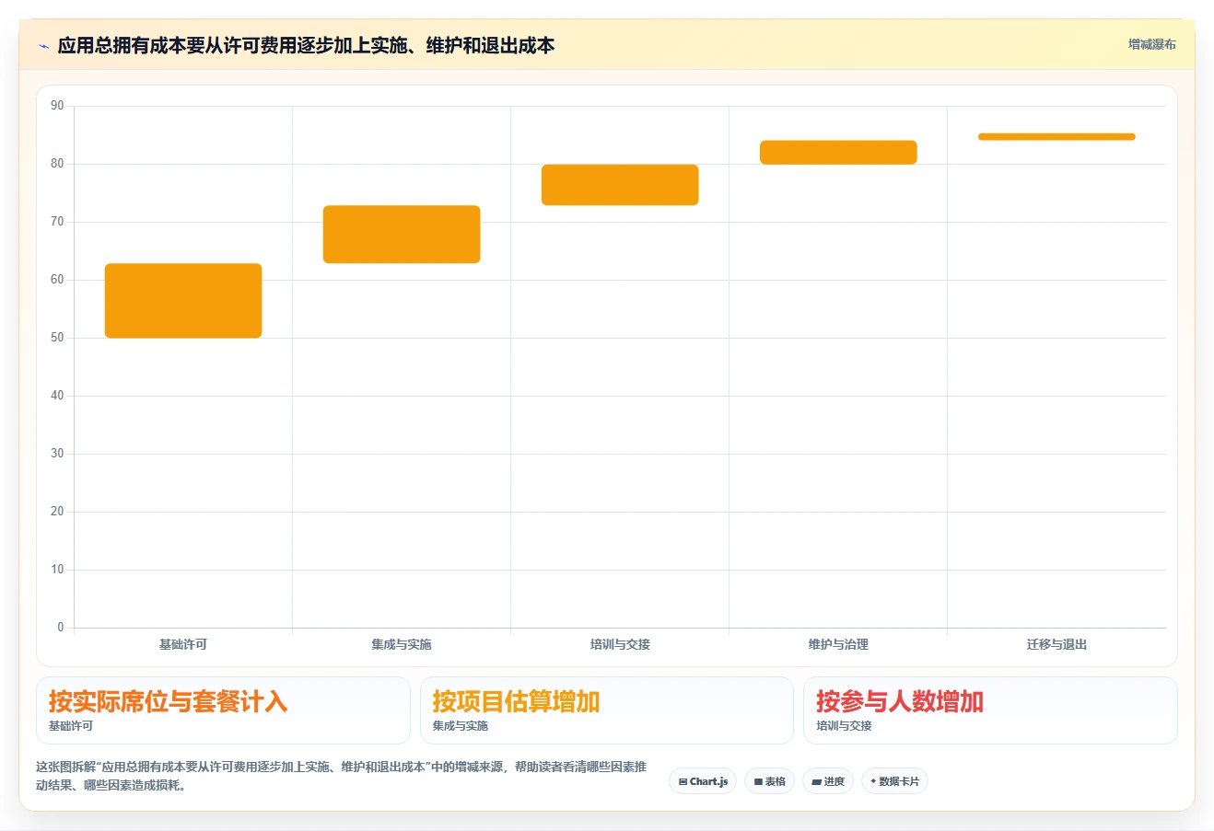Click the 集成与实施 x-axis label
This screenshot has height=831, width=1214.
402,644
